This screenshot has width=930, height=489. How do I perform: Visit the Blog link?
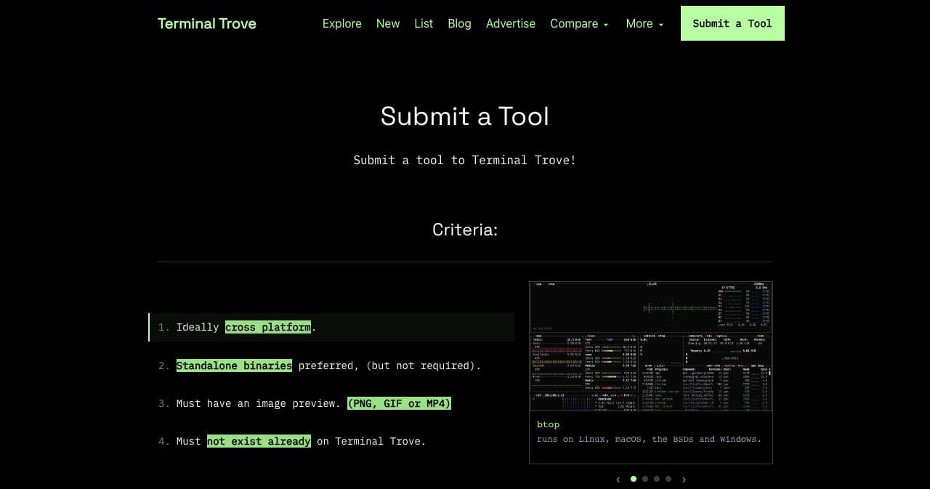pos(459,23)
